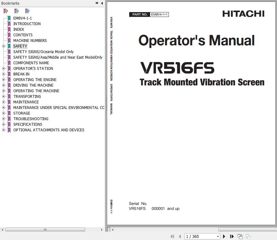Click the delete bookmark icon
The image size is (277, 240).
[6, 11]
